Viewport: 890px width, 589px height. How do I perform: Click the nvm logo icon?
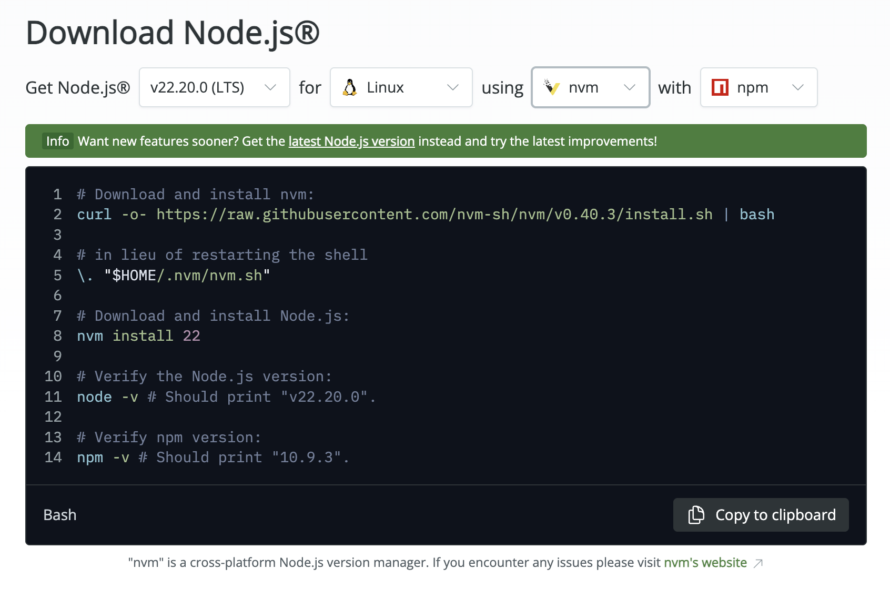(x=552, y=87)
